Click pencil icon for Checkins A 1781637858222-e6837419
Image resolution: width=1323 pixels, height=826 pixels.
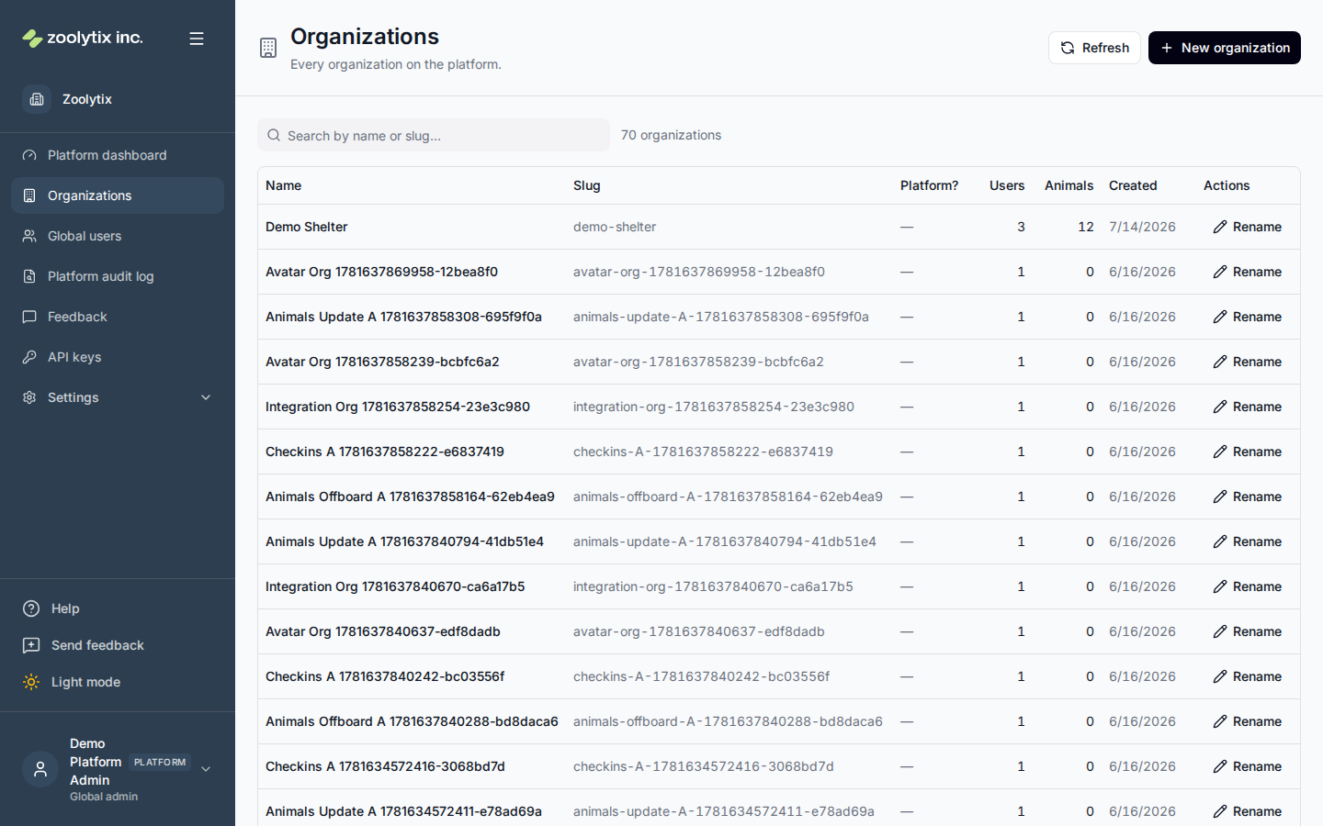pyautogui.click(x=1220, y=452)
